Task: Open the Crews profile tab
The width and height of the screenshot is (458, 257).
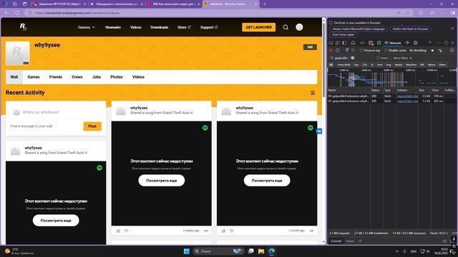Action: 77,77
